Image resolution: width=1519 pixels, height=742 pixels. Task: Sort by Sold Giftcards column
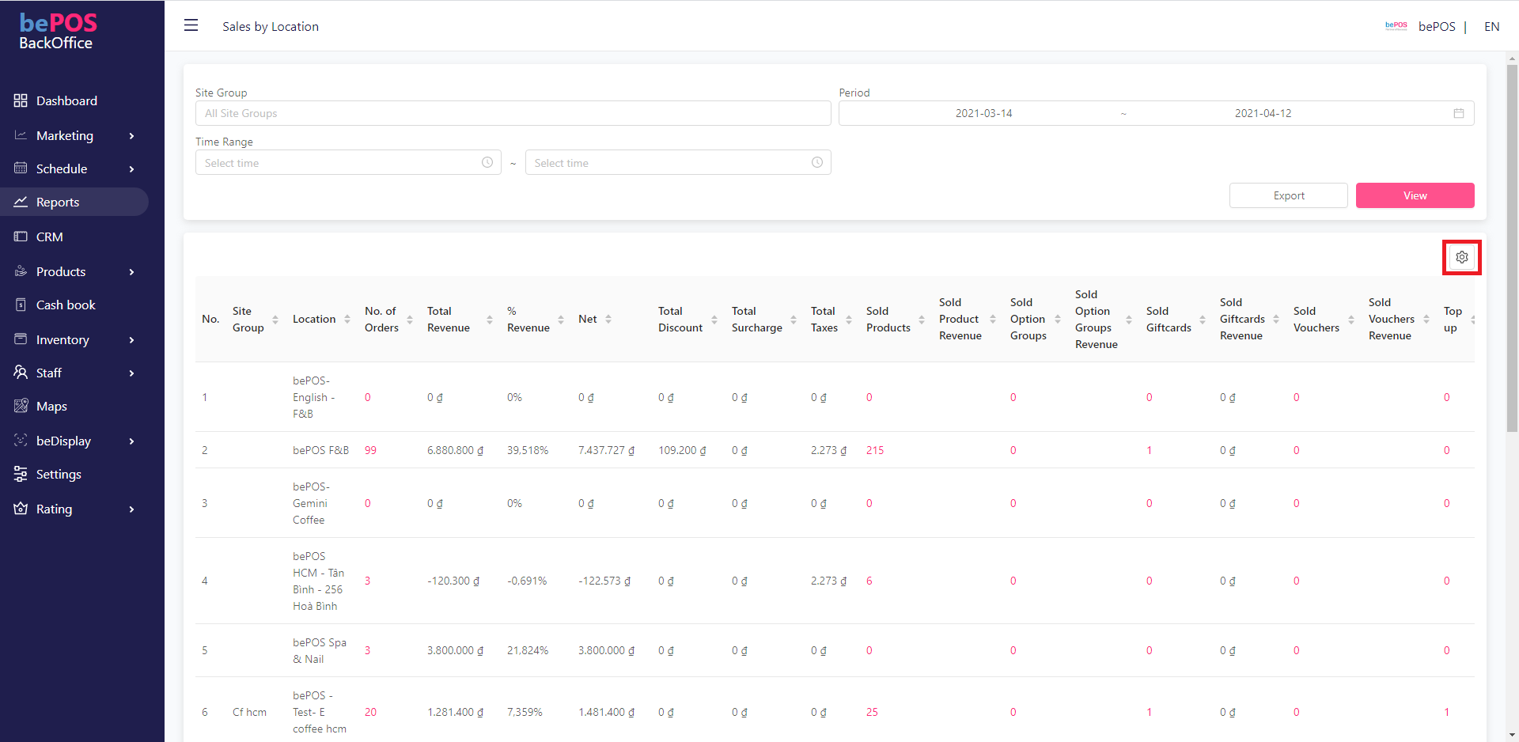(1203, 320)
